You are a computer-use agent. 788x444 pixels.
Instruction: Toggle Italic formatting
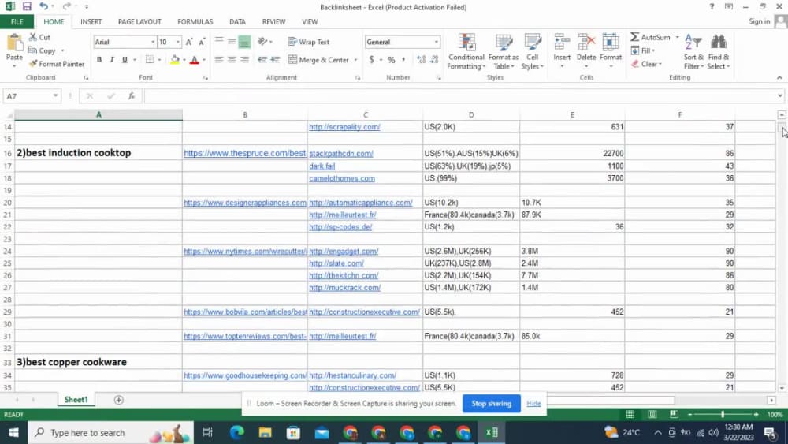click(112, 59)
